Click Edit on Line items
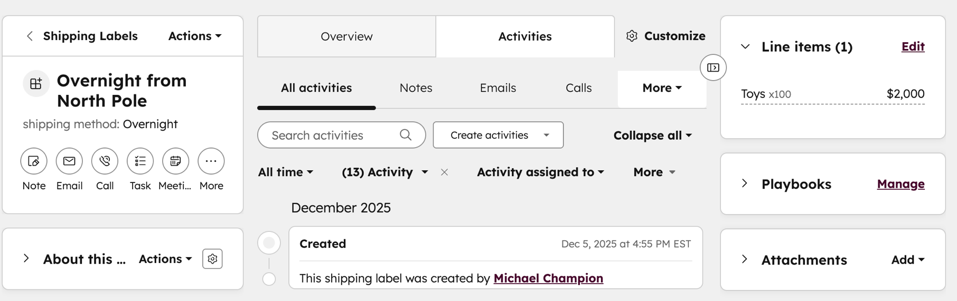957x301 pixels. pos(913,47)
